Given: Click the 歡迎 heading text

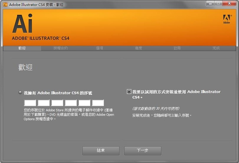Looking at the screenshot, I should click(25, 67).
